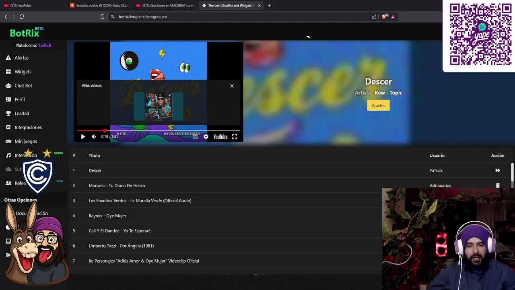Switch to the Que hacer en MADEIRA tab
The image size is (515, 290).
coord(165,6)
